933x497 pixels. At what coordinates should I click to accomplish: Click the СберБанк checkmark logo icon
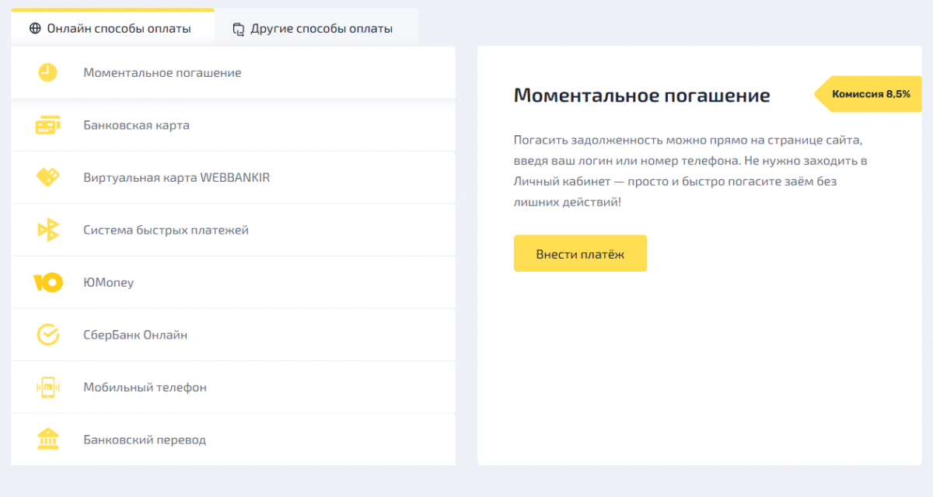coord(47,335)
